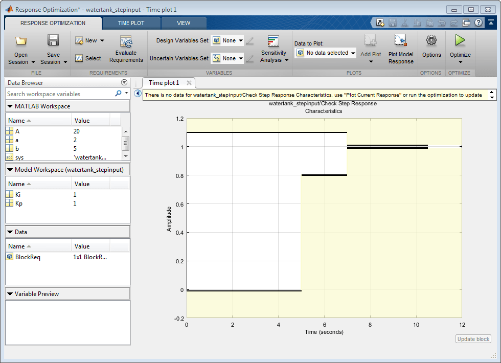The height and width of the screenshot is (363, 501).
Task: Open the help question mark icon
Action: point(479,22)
